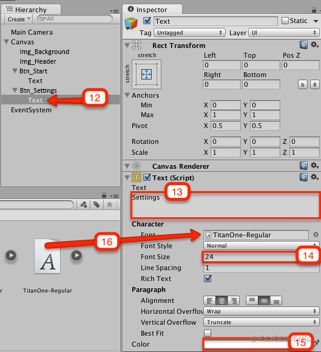
Task: Click the raw edit mode R button
Action: coord(315,84)
